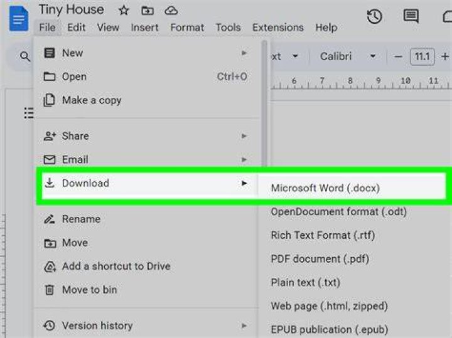Click the File menu vertical scrollbar
452x338 pixels.
264,103
